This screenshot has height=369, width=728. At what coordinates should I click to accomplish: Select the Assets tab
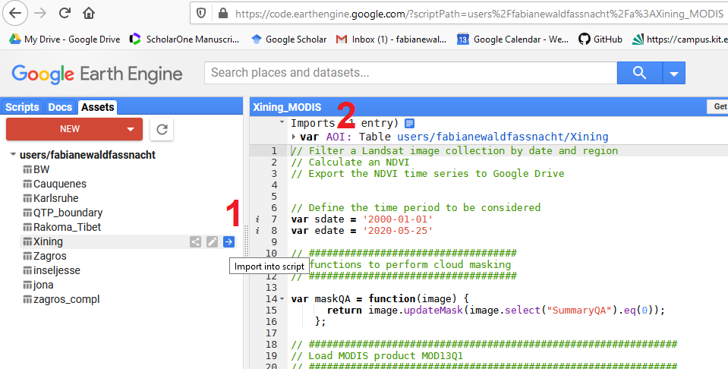[x=97, y=107]
